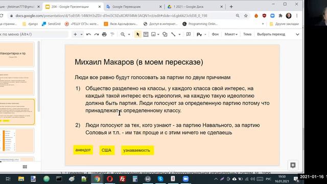Open a new browser tab

pos(231,7)
